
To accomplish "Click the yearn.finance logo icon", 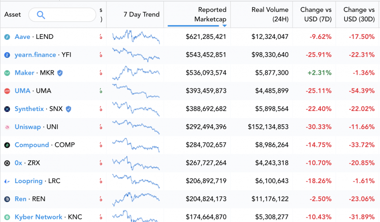I will (x=7, y=55).
